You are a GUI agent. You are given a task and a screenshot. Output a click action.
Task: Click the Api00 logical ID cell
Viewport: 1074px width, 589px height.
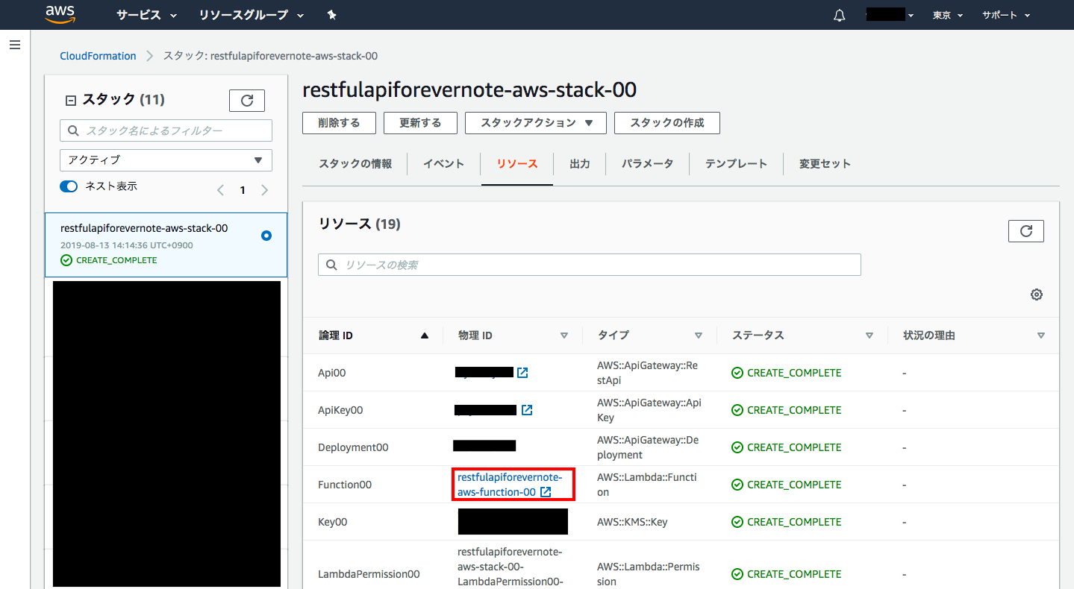(x=332, y=373)
